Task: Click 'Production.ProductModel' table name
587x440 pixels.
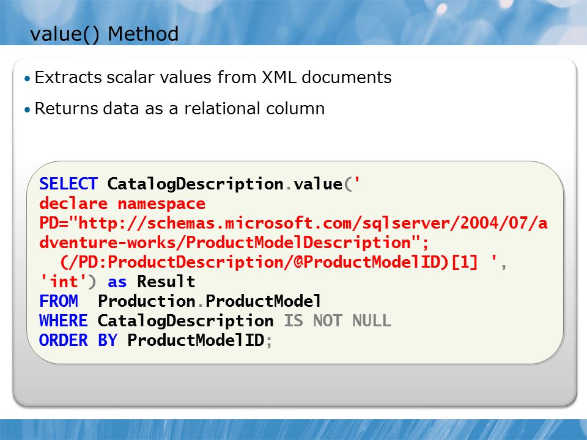Action: click(209, 301)
